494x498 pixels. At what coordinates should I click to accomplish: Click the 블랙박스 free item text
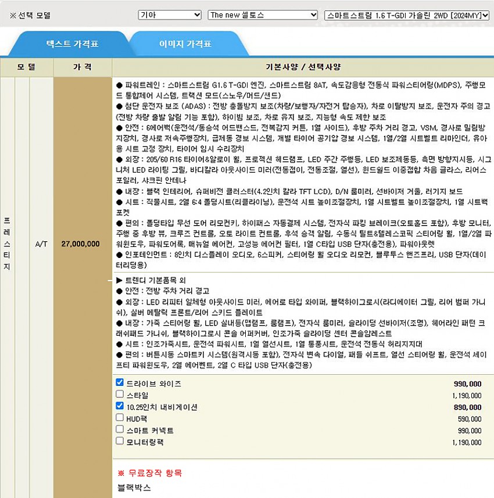134,486
